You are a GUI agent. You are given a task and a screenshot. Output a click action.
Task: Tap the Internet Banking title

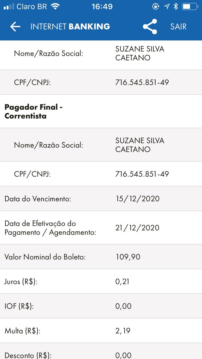point(70,27)
